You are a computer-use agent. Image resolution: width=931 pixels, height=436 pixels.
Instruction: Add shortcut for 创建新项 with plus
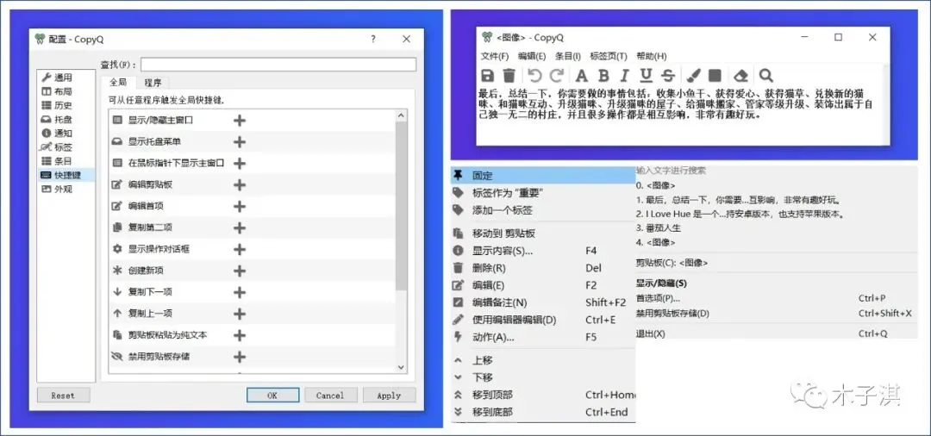click(x=240, y=271)
